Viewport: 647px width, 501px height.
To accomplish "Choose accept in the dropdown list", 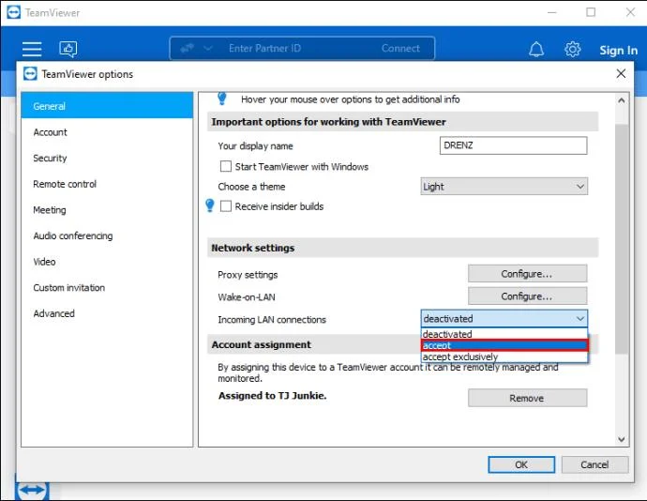I will tap(504, 345).
